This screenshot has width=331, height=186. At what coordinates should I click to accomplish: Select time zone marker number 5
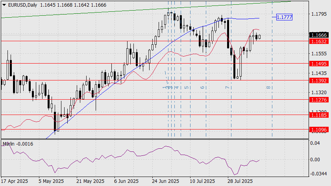(187, 88)
